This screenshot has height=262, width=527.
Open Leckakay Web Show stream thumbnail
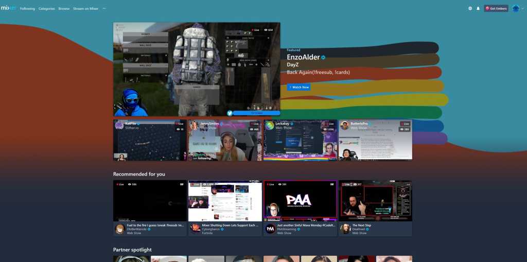pos(300,140)
